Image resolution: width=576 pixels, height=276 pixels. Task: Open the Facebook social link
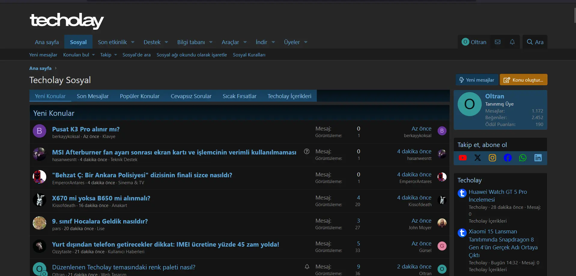point(508,158)
